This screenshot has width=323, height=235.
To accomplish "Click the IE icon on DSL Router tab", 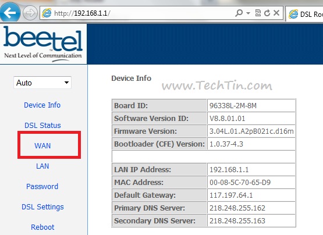I will (293, 14).
